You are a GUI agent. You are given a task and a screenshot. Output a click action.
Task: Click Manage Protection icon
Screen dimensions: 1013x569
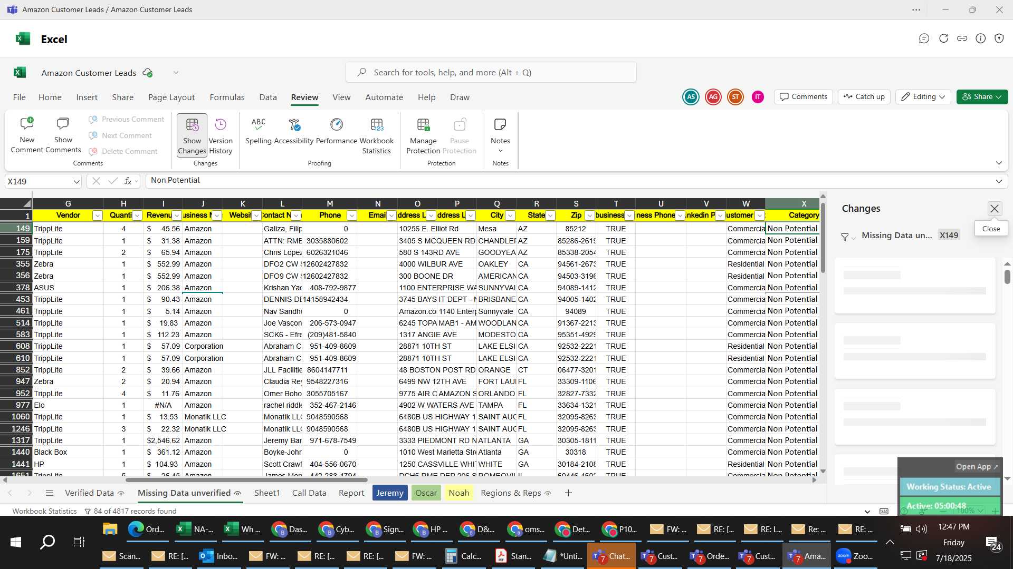click(x=423, y=135)
